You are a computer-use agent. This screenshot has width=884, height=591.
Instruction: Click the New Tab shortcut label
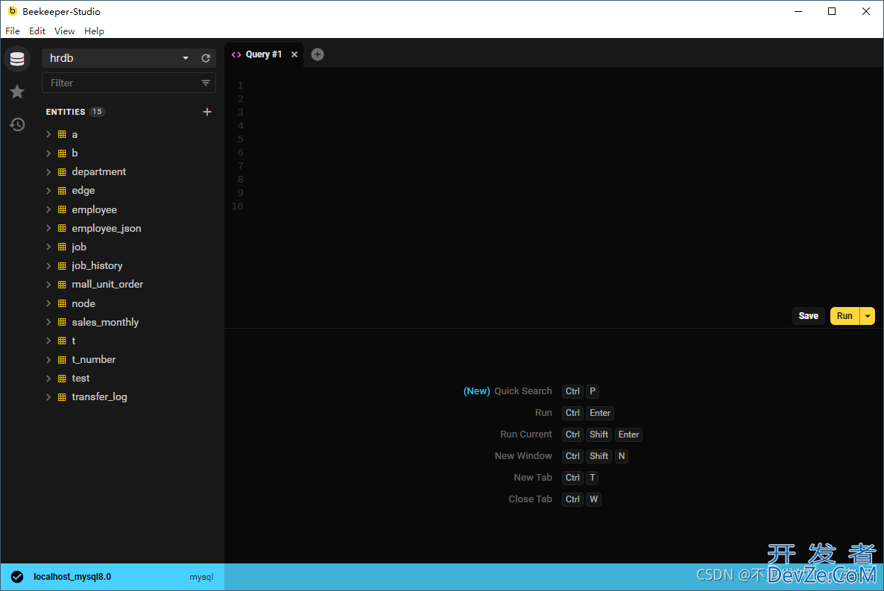[533, 478]
